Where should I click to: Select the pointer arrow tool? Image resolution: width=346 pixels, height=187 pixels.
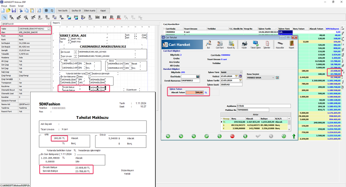click(4, 18)
